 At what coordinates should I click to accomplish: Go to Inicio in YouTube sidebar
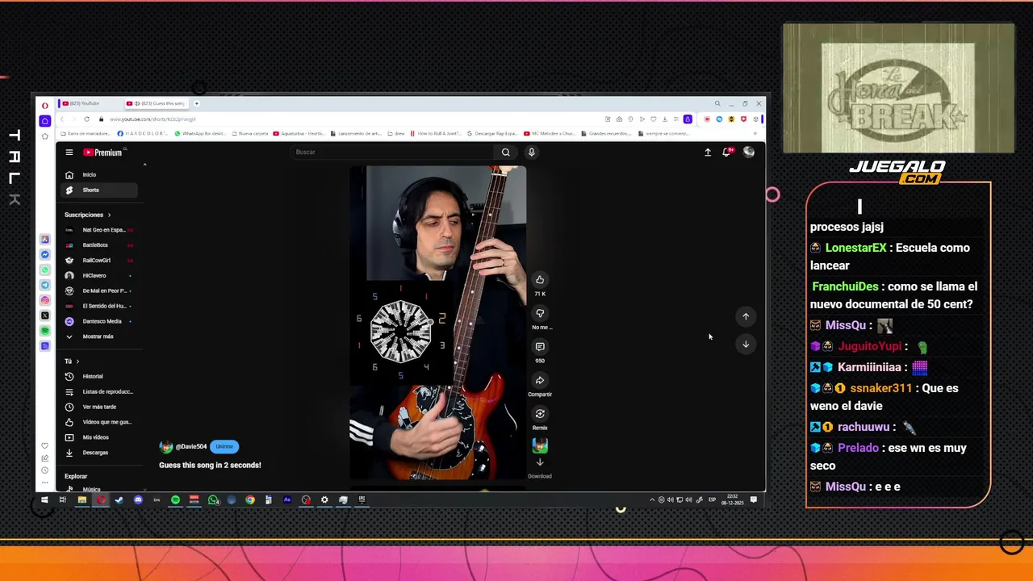tap(99, 174)
